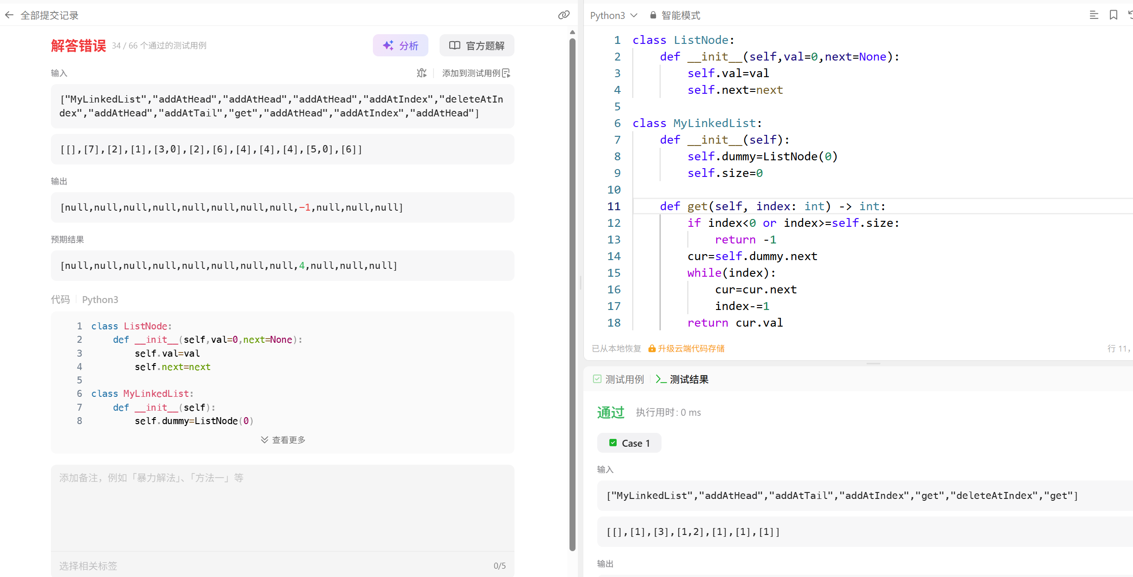Click the left panel vertical scrollbar
Screen dimensions: 1133x577
[x=572, y=296]
